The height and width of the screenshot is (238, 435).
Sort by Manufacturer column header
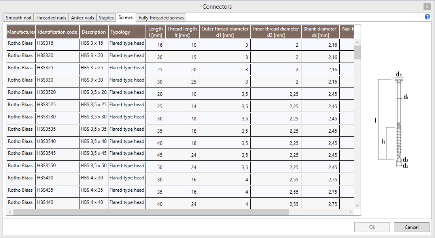pos(21,32)
